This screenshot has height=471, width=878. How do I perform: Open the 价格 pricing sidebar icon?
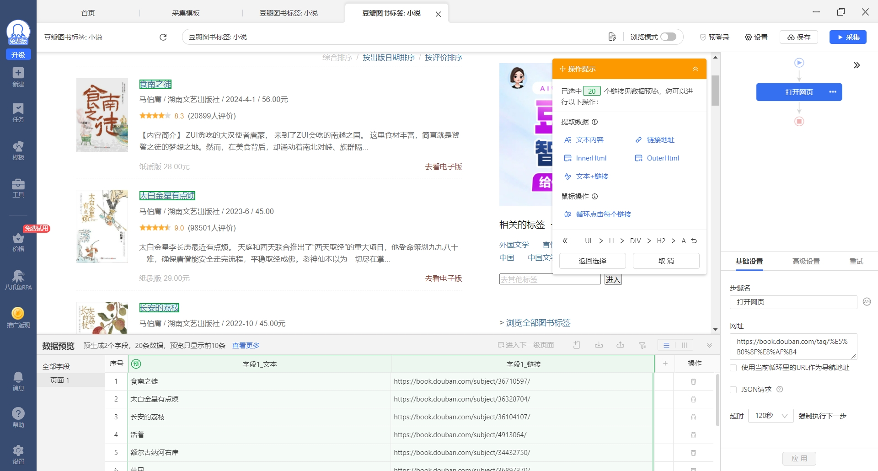click(x=18, y=242)
